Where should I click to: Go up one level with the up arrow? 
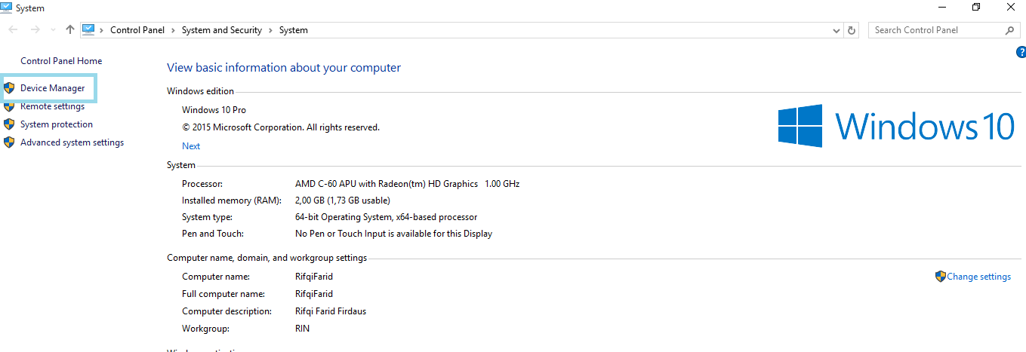click(70, 30)
